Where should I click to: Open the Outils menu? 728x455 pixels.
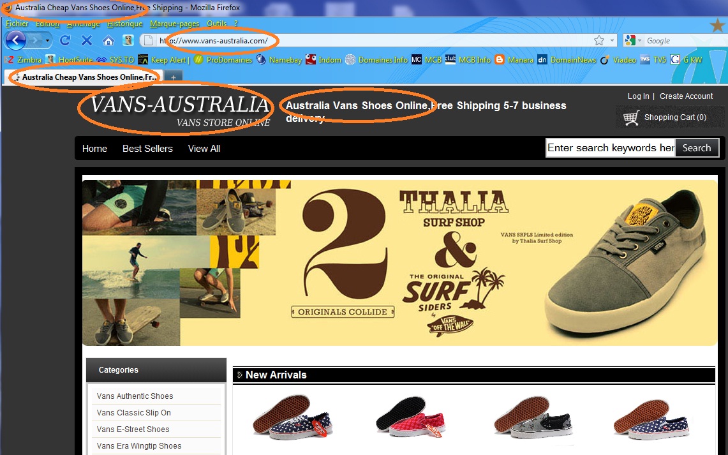217,24
